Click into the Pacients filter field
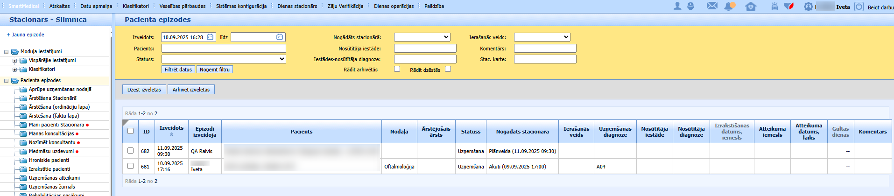 pos(224,48)
